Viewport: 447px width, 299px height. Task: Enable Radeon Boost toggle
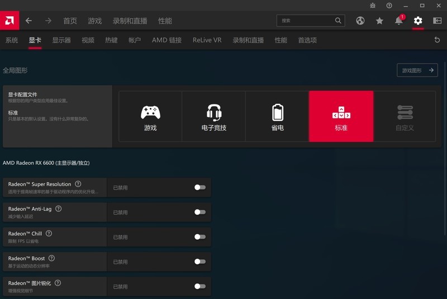(x=200, y=262)
